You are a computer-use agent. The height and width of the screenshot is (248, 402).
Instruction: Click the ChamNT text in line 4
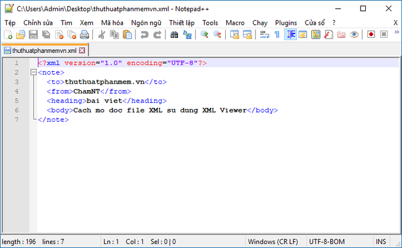click(86, 91)
